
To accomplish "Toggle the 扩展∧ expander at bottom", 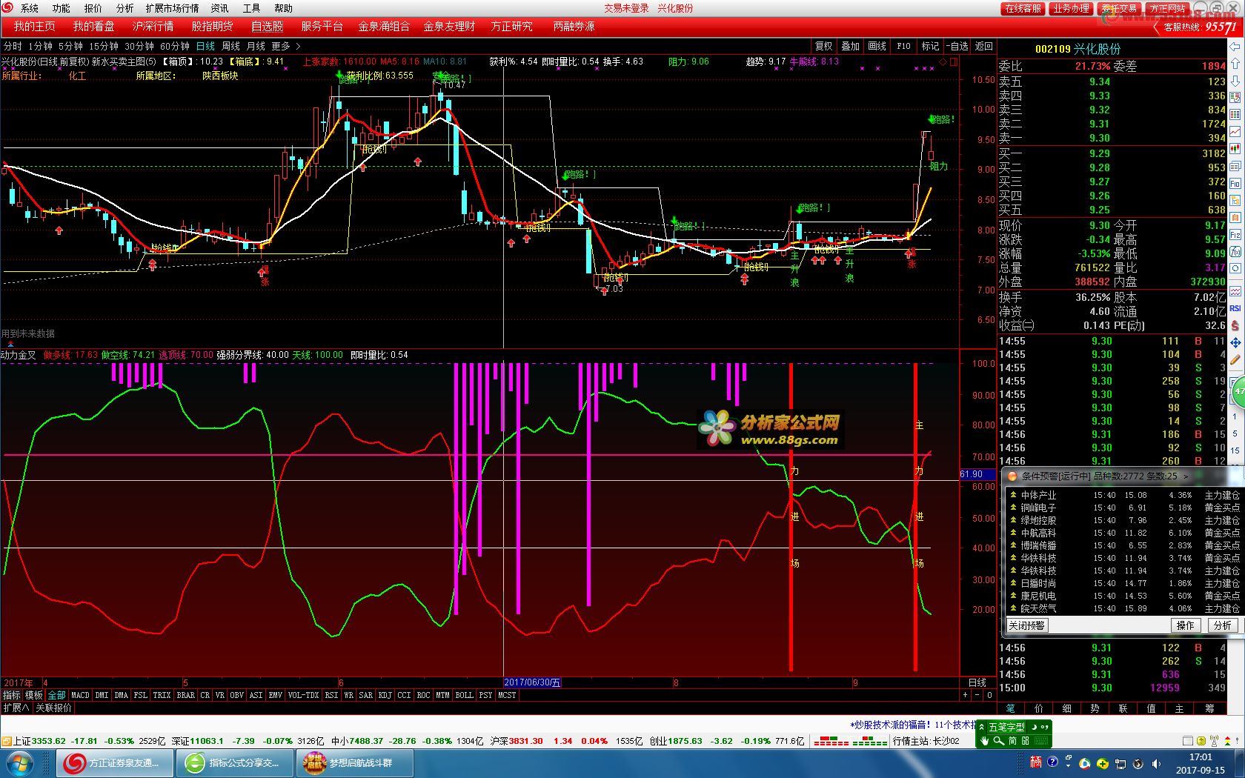I will 16,708.
